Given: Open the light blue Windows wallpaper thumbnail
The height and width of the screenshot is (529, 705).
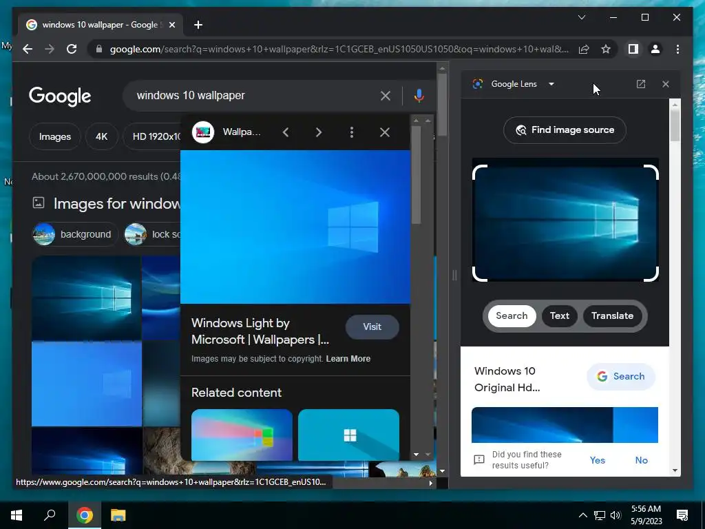Looking at the screenshot, I should [x=86, y=384].
